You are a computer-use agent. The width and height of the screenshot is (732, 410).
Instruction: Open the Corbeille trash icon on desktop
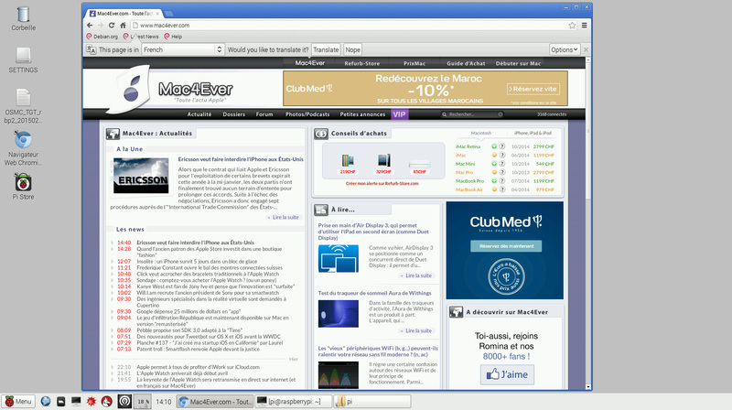23,18
